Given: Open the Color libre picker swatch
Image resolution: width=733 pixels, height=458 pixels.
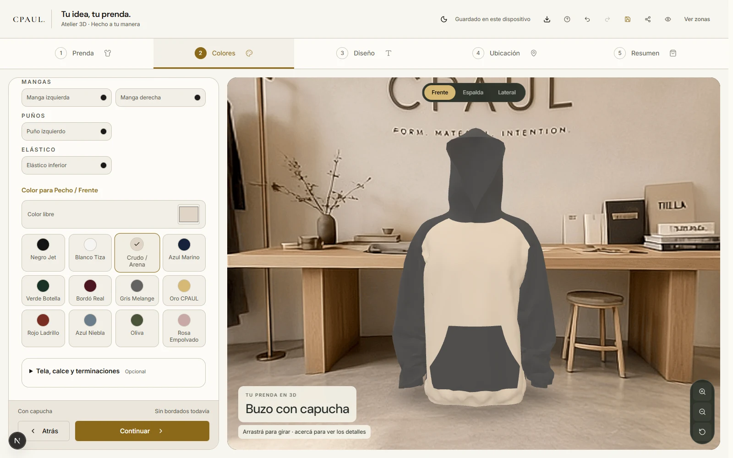Looking at the screenshot, I should click(189, 214).
